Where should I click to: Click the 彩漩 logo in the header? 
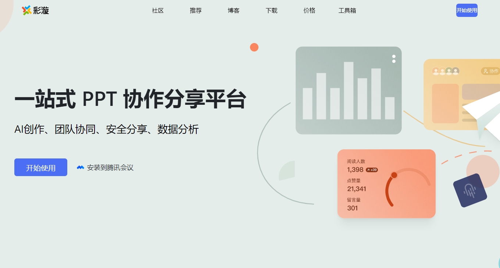(x=35, y=10)
